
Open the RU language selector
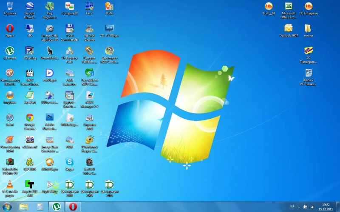click(292, 206)
